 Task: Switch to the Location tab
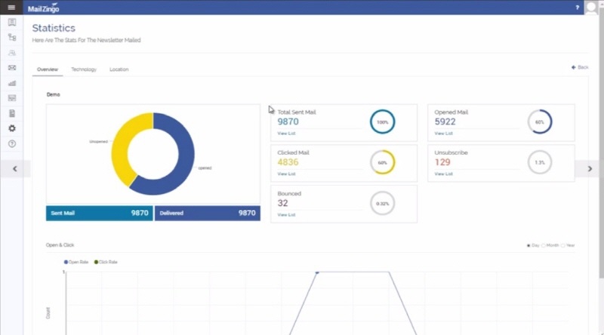(119, 69)
